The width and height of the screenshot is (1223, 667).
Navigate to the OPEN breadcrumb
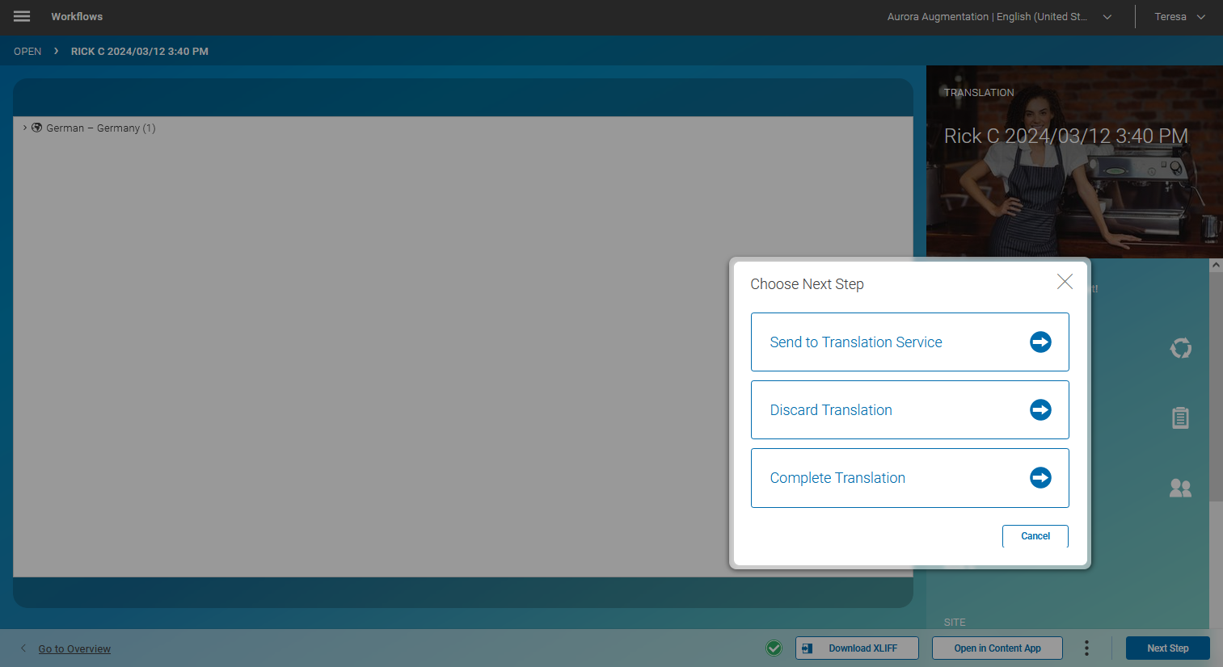27,51
